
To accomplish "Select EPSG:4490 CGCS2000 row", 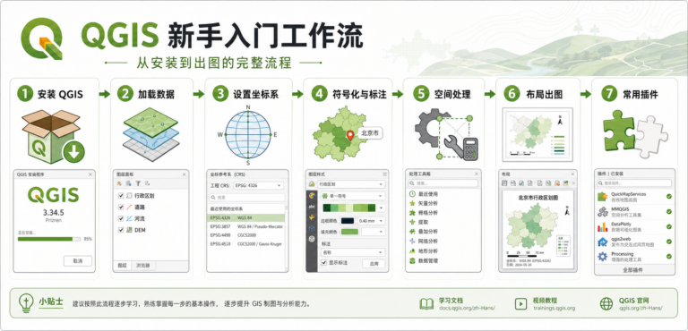I will click(245, 235).
